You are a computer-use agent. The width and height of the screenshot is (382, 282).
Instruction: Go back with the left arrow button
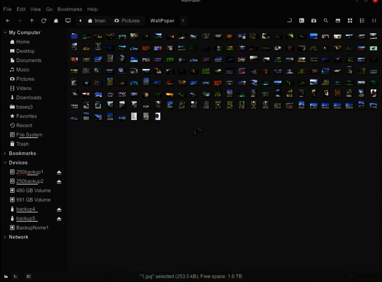8,21
